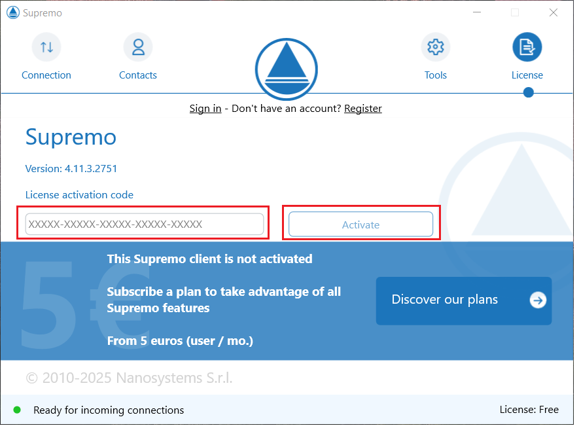Minimize the Supremo window
The height and width of the screenshot is (430, 579).
pos(477,12)
